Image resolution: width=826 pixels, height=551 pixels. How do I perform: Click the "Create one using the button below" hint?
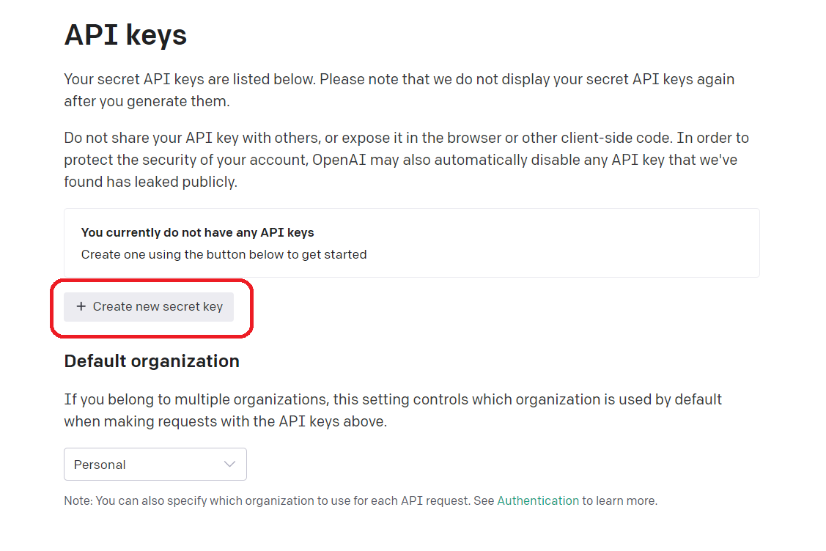(224, 255)
